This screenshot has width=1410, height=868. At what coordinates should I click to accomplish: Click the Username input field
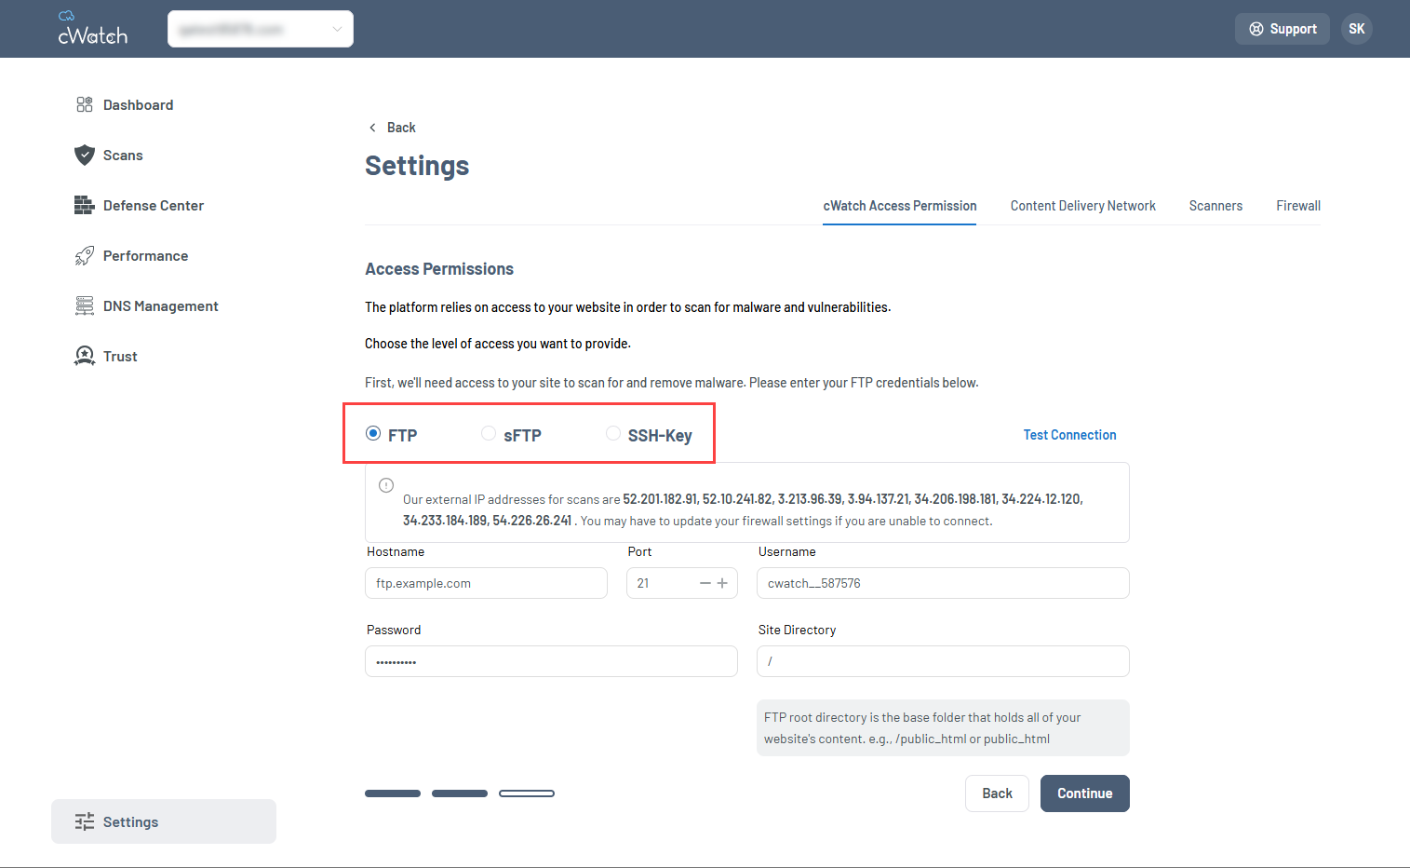tap(943, 583)
